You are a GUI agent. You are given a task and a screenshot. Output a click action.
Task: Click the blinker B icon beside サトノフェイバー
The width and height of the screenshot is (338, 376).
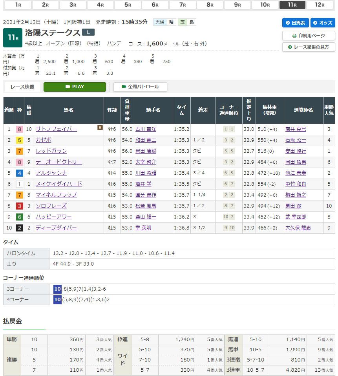100,127
